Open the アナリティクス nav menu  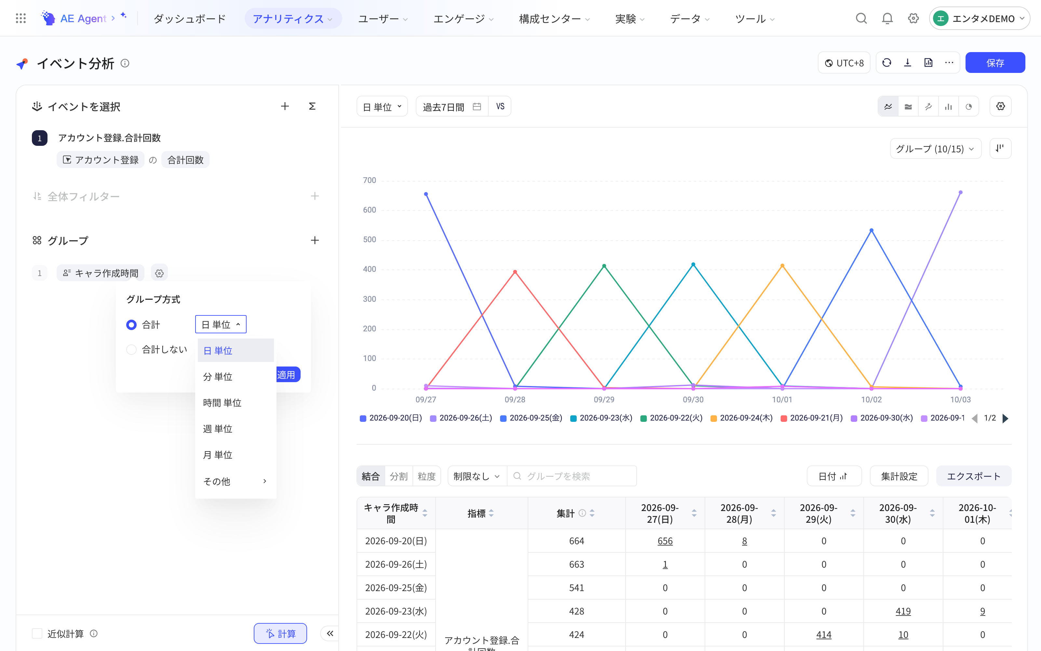point(293,19)
